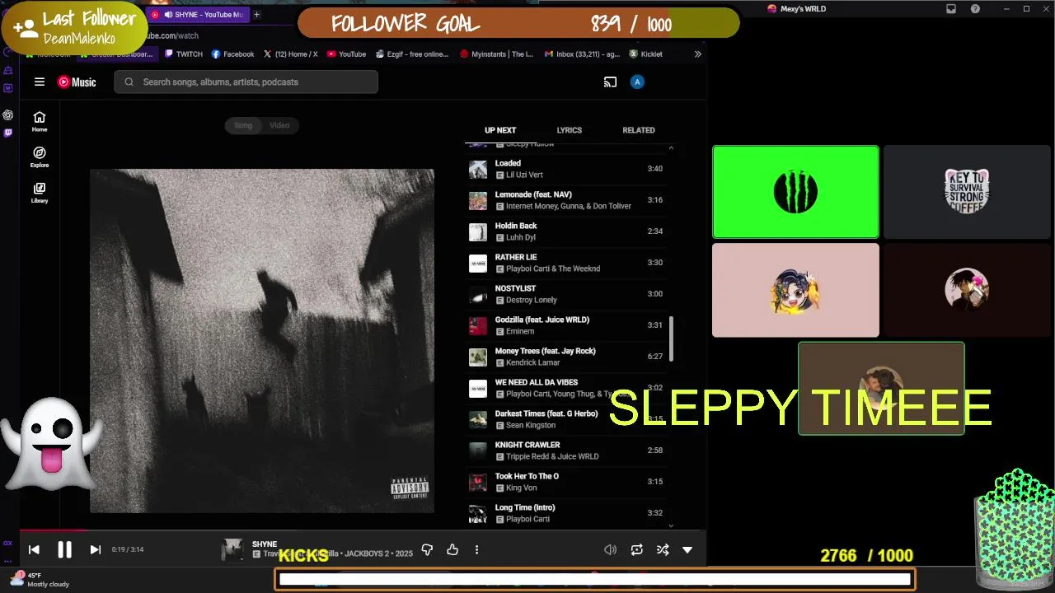Viewport: 1055px width, 593px height.
Task: Toggle shuffle playback
Action: (x=662, y=549)
